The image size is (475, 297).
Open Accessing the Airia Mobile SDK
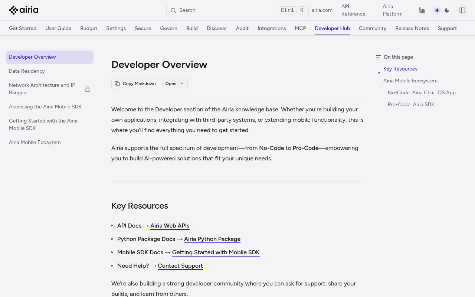click(50, 107)
